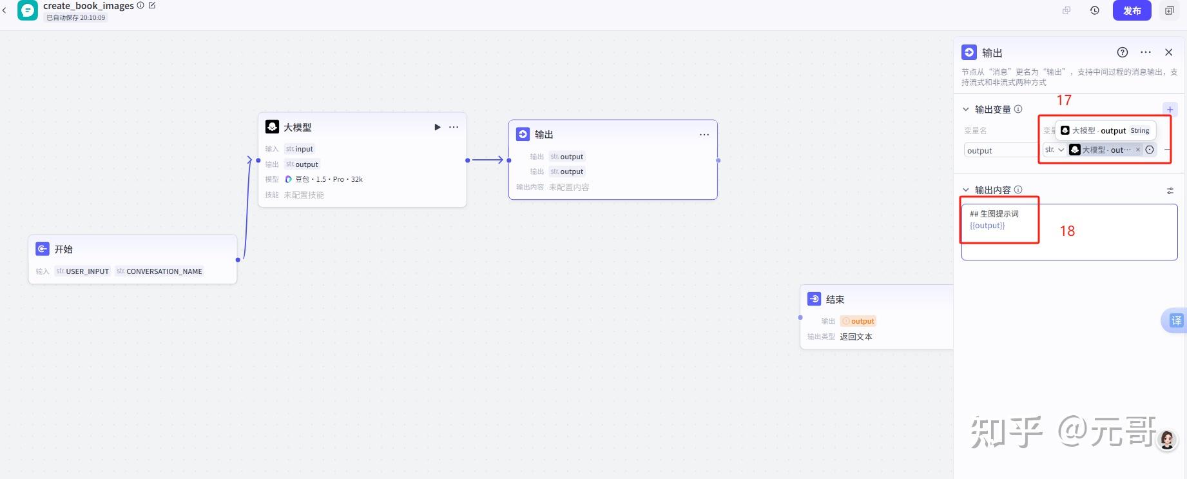Open the 输出 node three-dot menu

(x=704, y=135)
